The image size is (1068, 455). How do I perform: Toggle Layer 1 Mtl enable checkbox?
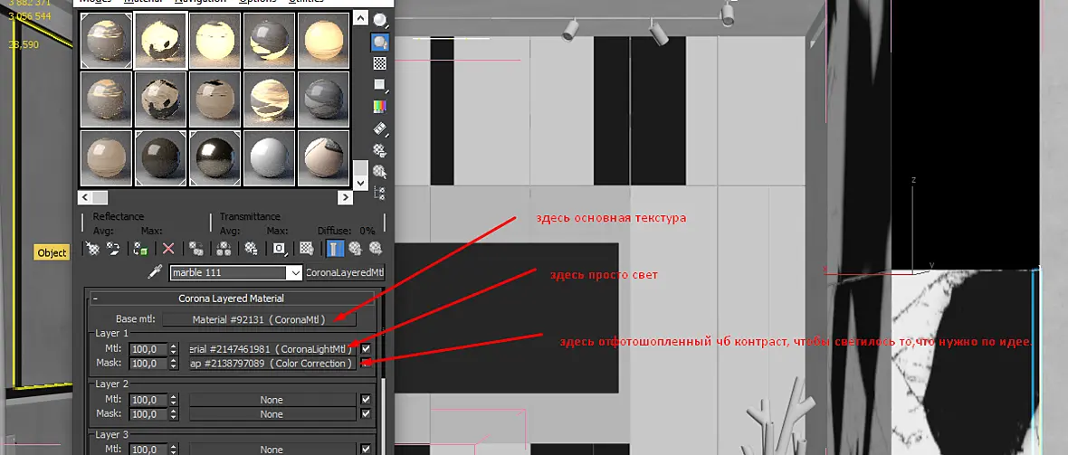366,349
